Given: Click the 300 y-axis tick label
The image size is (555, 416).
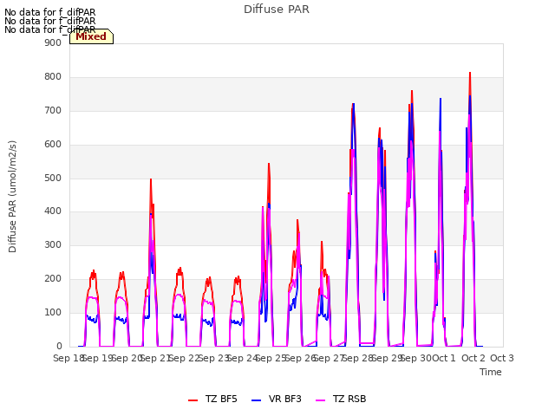Looking at the screenshot, I should pyautogui.click(x=53, y=244).
